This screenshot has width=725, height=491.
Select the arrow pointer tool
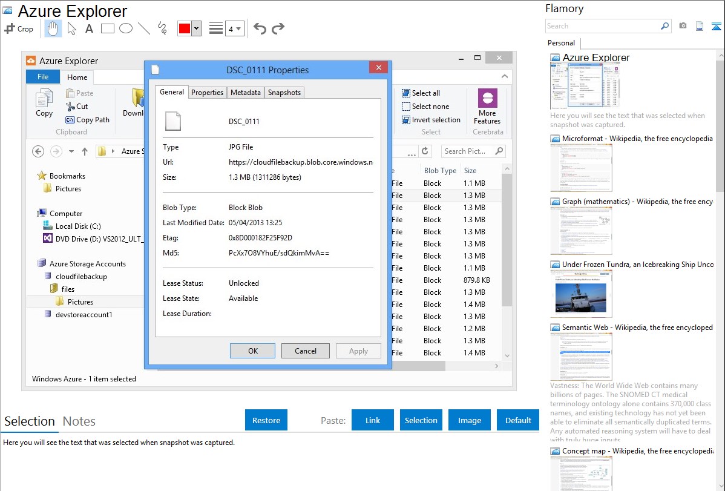(71, 28)
